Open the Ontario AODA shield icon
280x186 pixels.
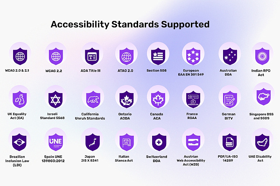(126, 100)
